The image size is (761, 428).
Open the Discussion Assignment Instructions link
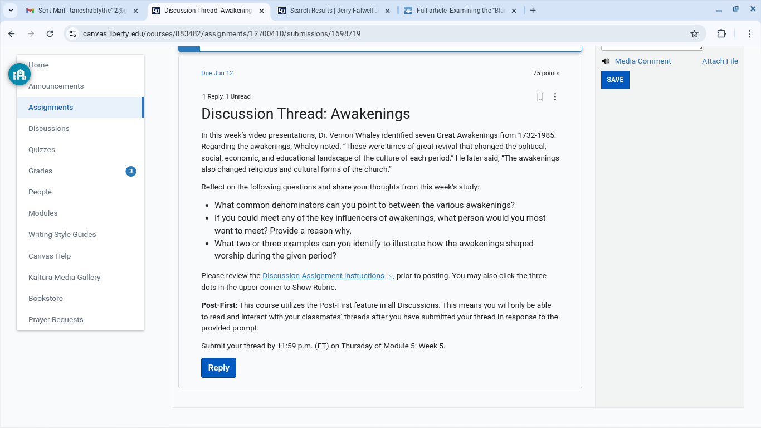click(323, 275)
